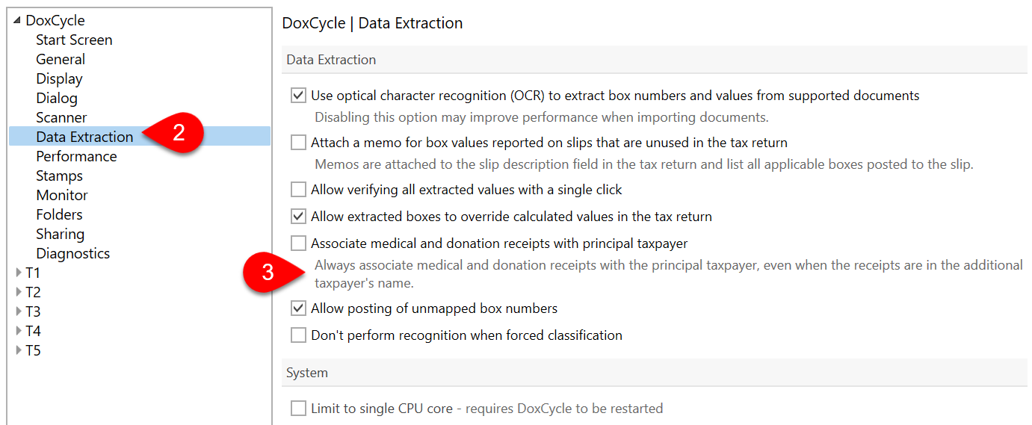The width and height of the screenshot is (1032, 425).
Task: Uncheck allow extracted boxes to override
Action: pyautogui.click(x=298, y=217)
